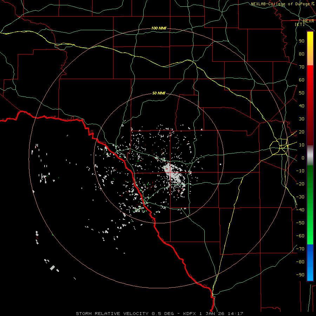Screen dimensions: 316x316
Task: Click the large gray radar echo cluster
Action: (x=173, y=174)
